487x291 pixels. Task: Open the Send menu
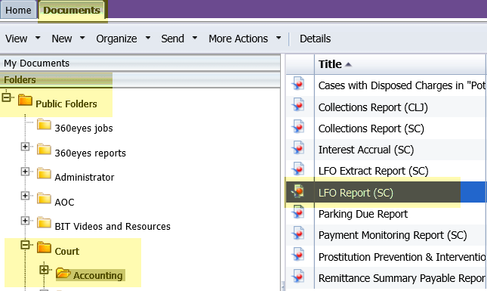click(x=173, y=39)
